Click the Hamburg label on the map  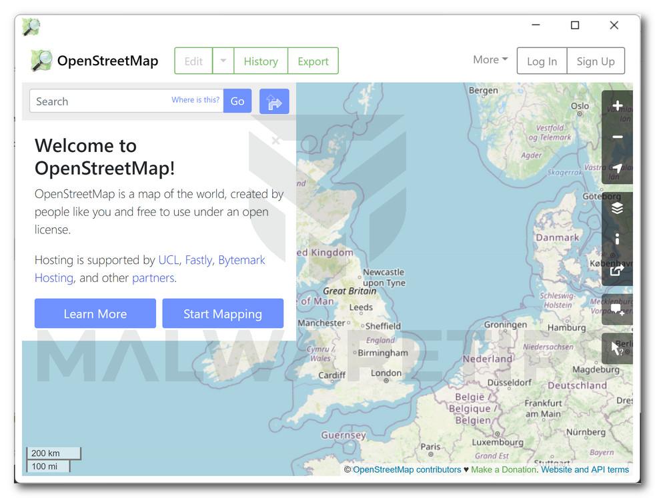(566, 328)
